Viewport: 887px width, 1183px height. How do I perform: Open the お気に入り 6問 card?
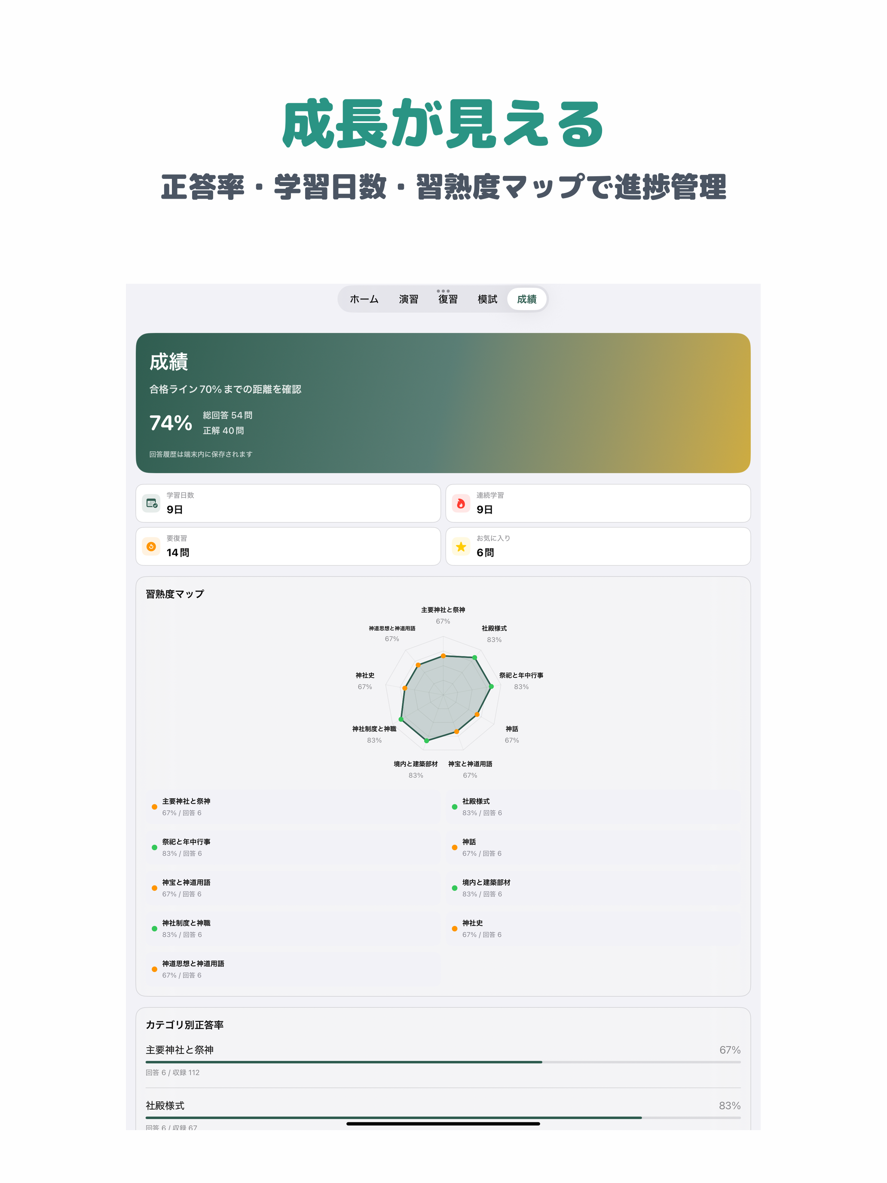click(x=598, y=546)
